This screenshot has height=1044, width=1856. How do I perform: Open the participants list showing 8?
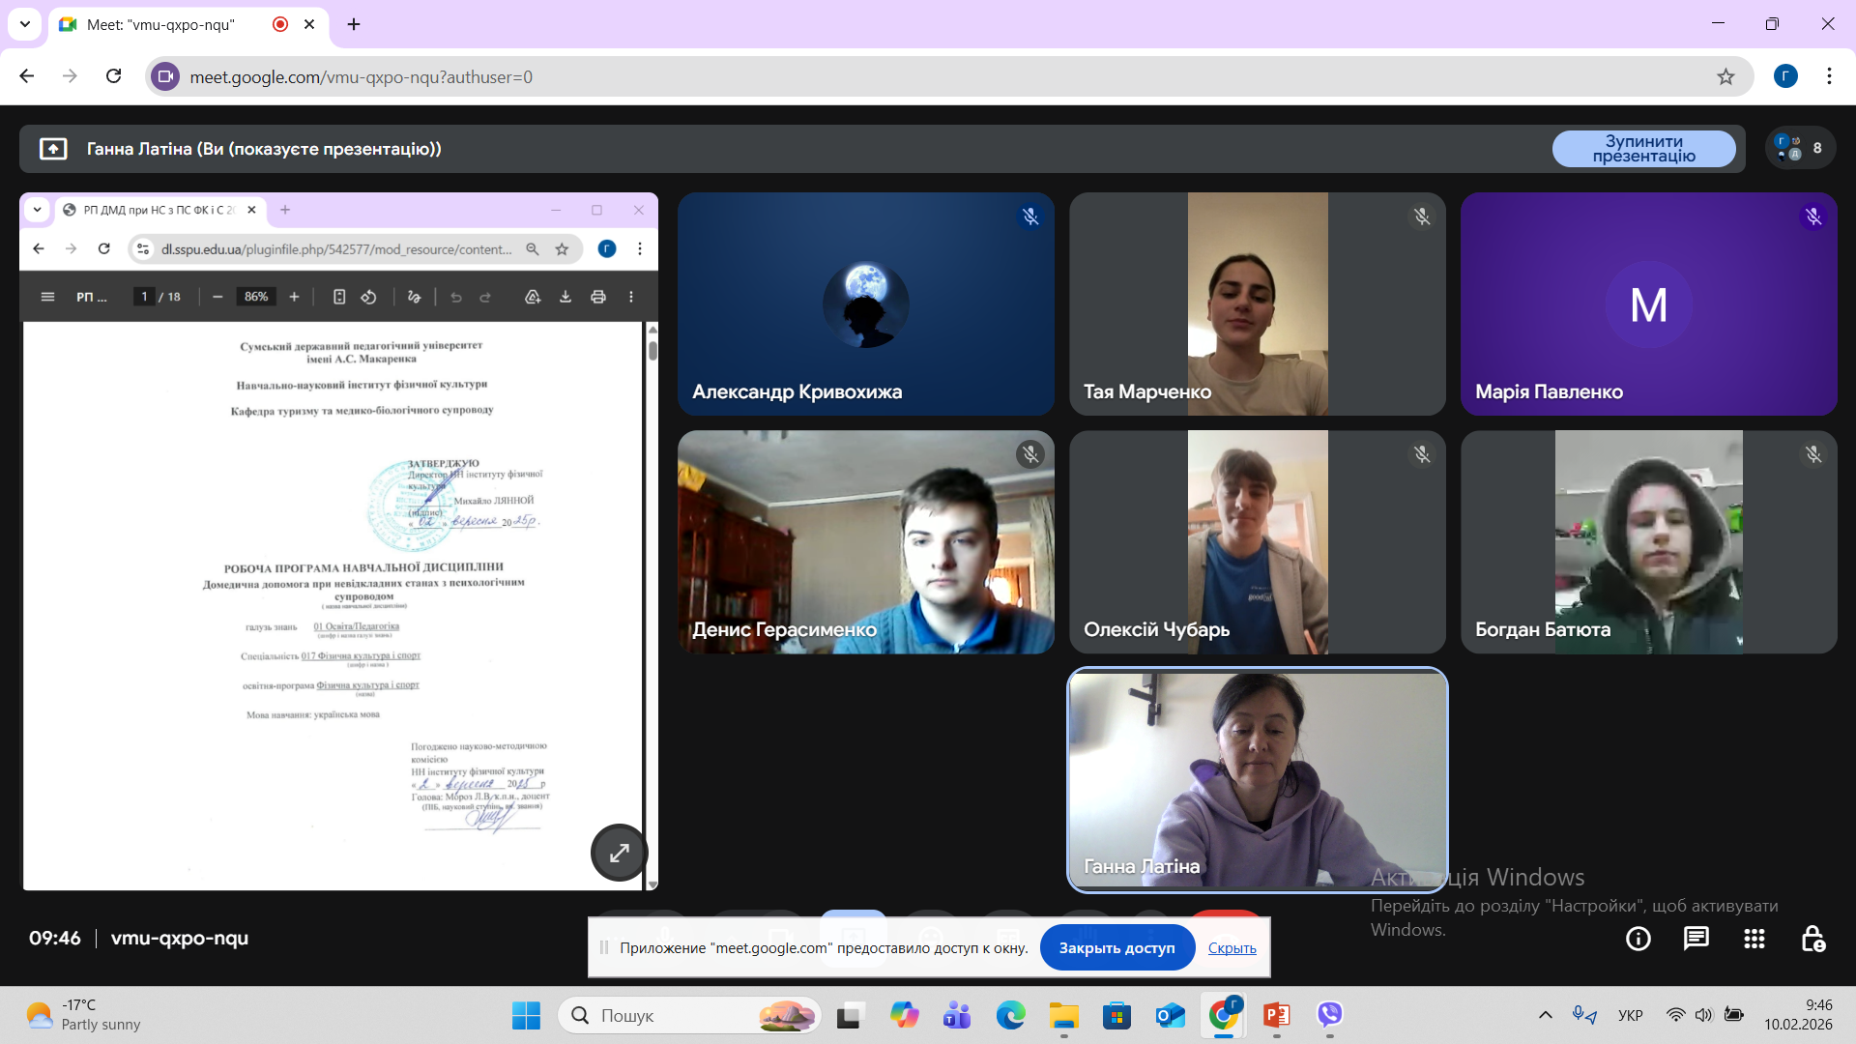pyautogui.click(x=1800, y=148)
